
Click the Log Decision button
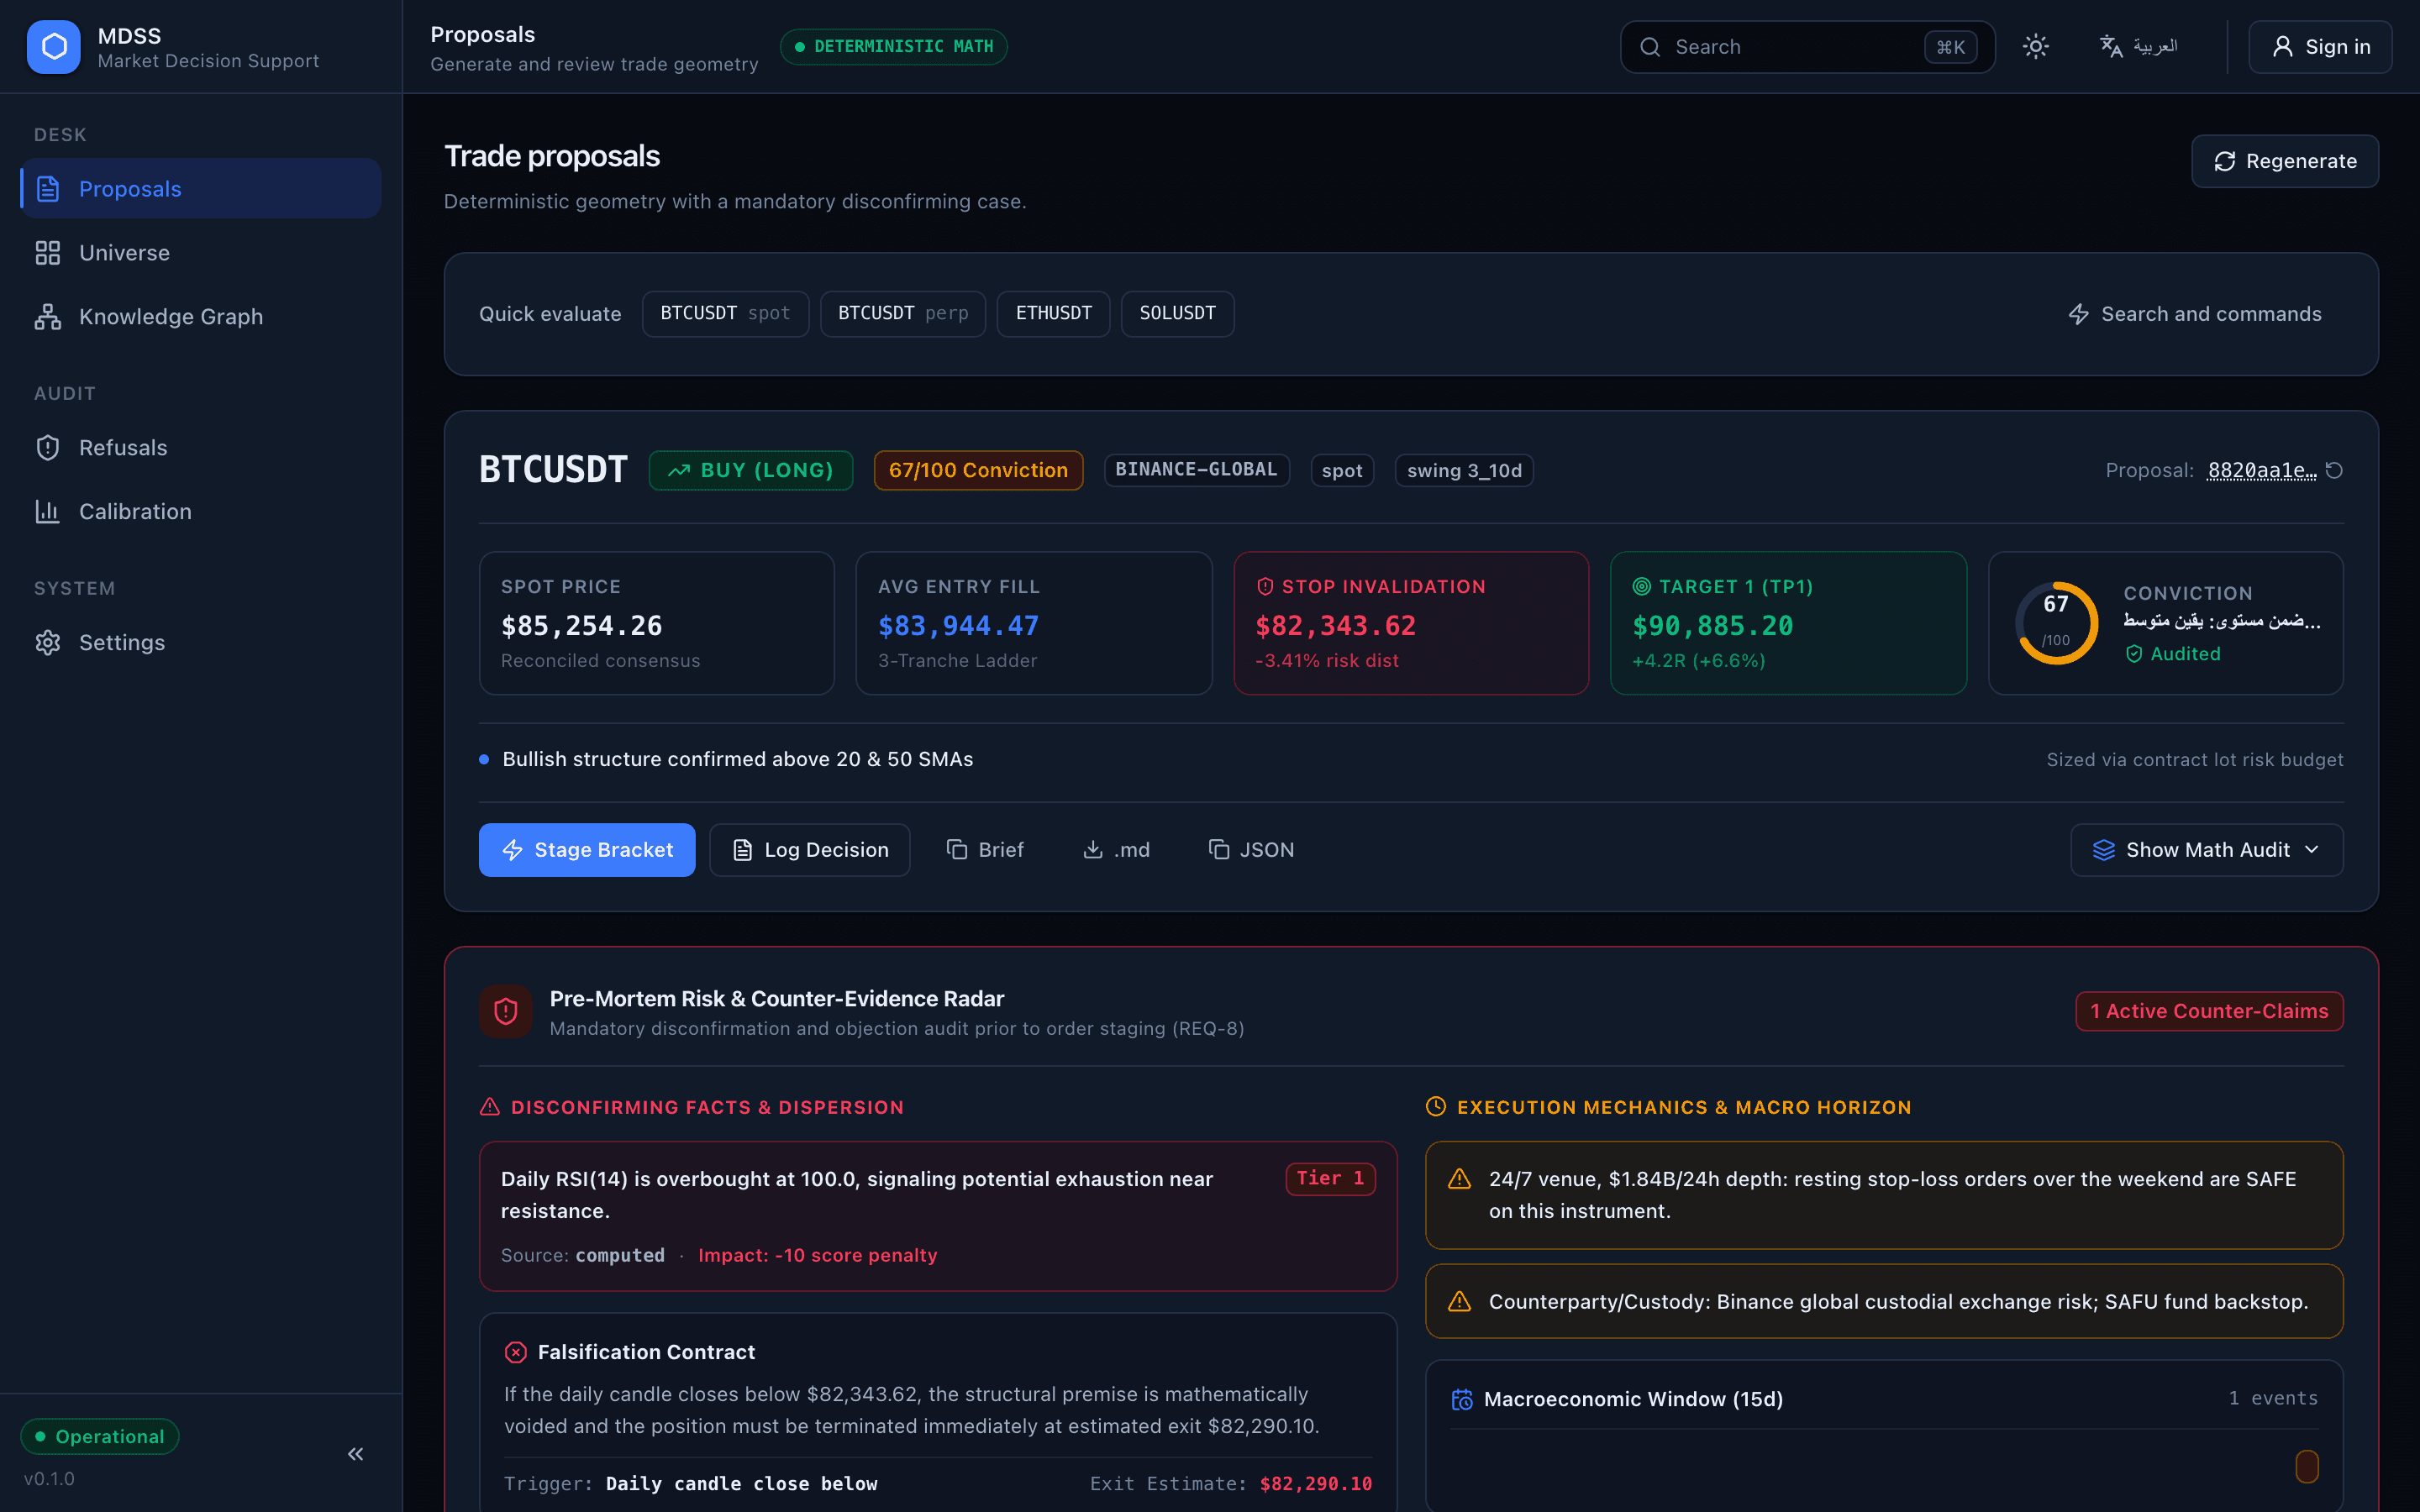810,850
